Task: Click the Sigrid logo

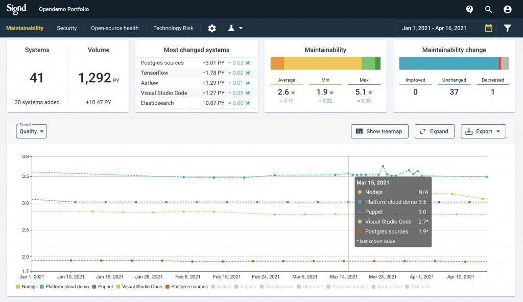Action: 16,9
